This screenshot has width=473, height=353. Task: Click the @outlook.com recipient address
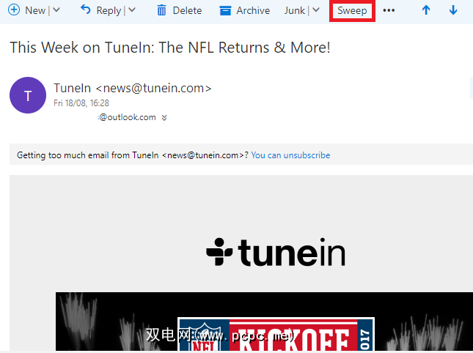[x=128, y=117]
